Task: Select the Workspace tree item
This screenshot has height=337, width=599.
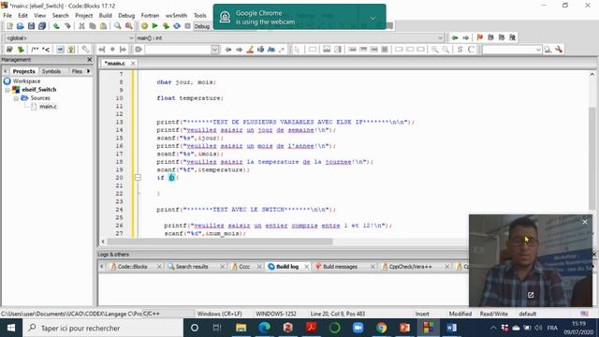Action: pyautogui.click(x=26, y=81)
